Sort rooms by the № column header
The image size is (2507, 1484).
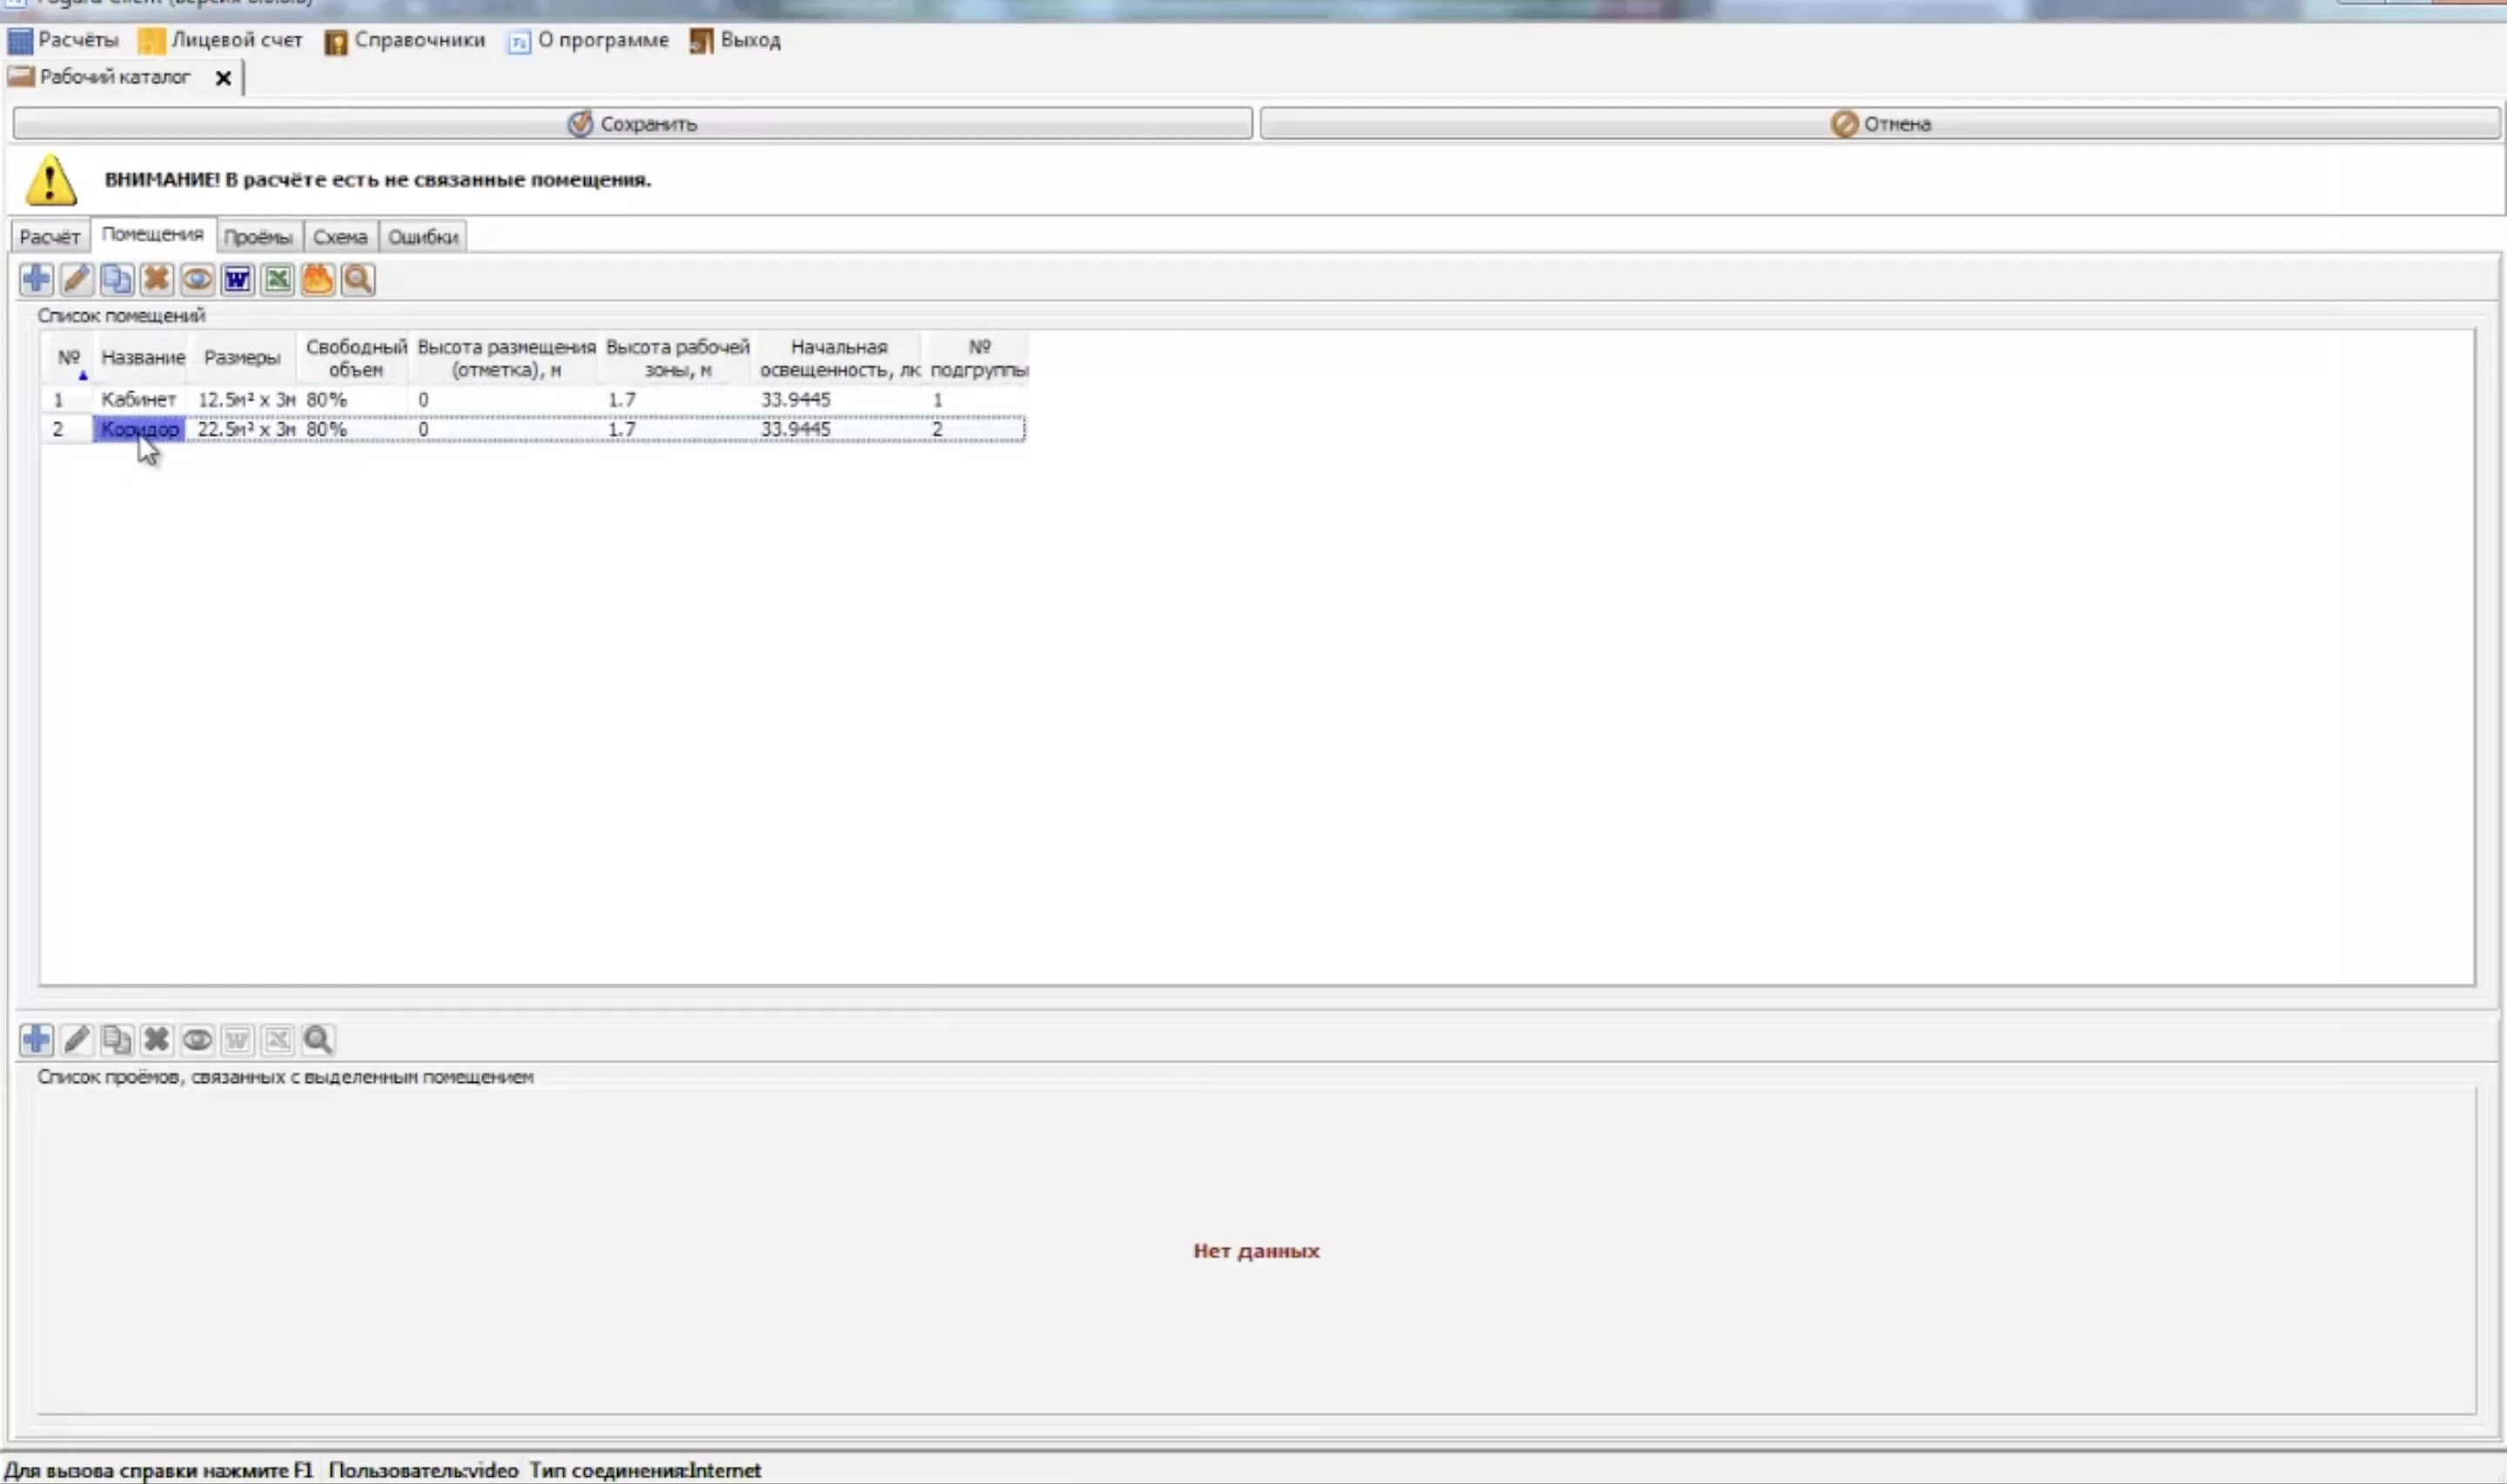pos(68,357)
